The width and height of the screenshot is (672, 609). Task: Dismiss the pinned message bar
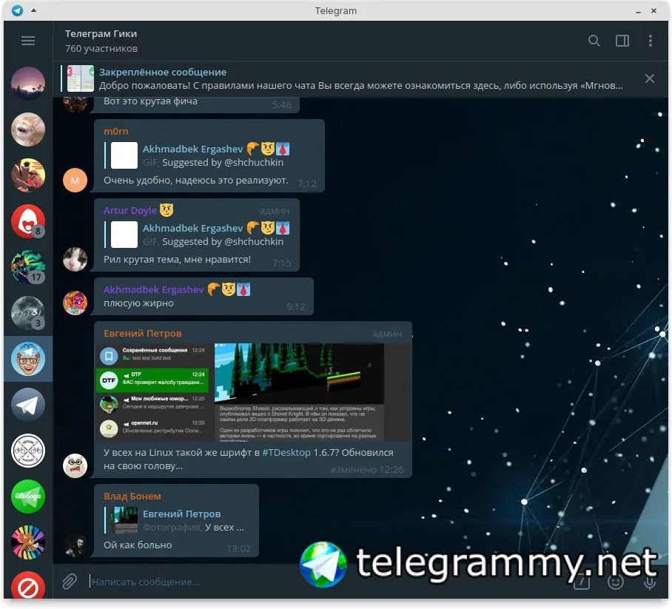click(650, 78)
